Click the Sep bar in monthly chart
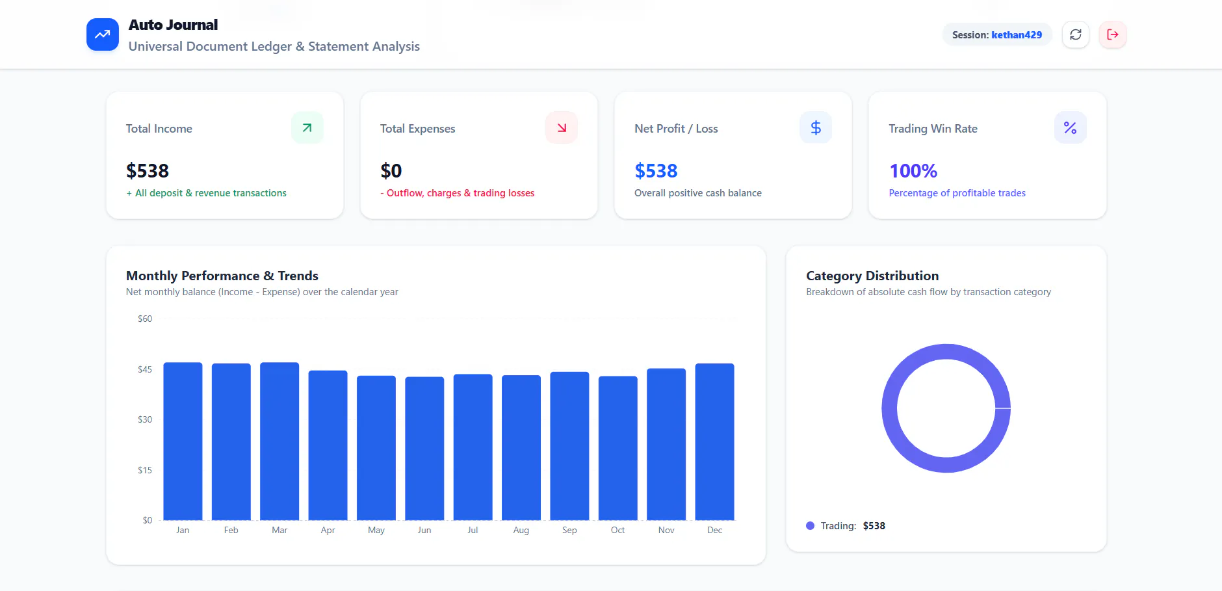1222x591 pixels. pyautogui.click(x=569, y=446)
